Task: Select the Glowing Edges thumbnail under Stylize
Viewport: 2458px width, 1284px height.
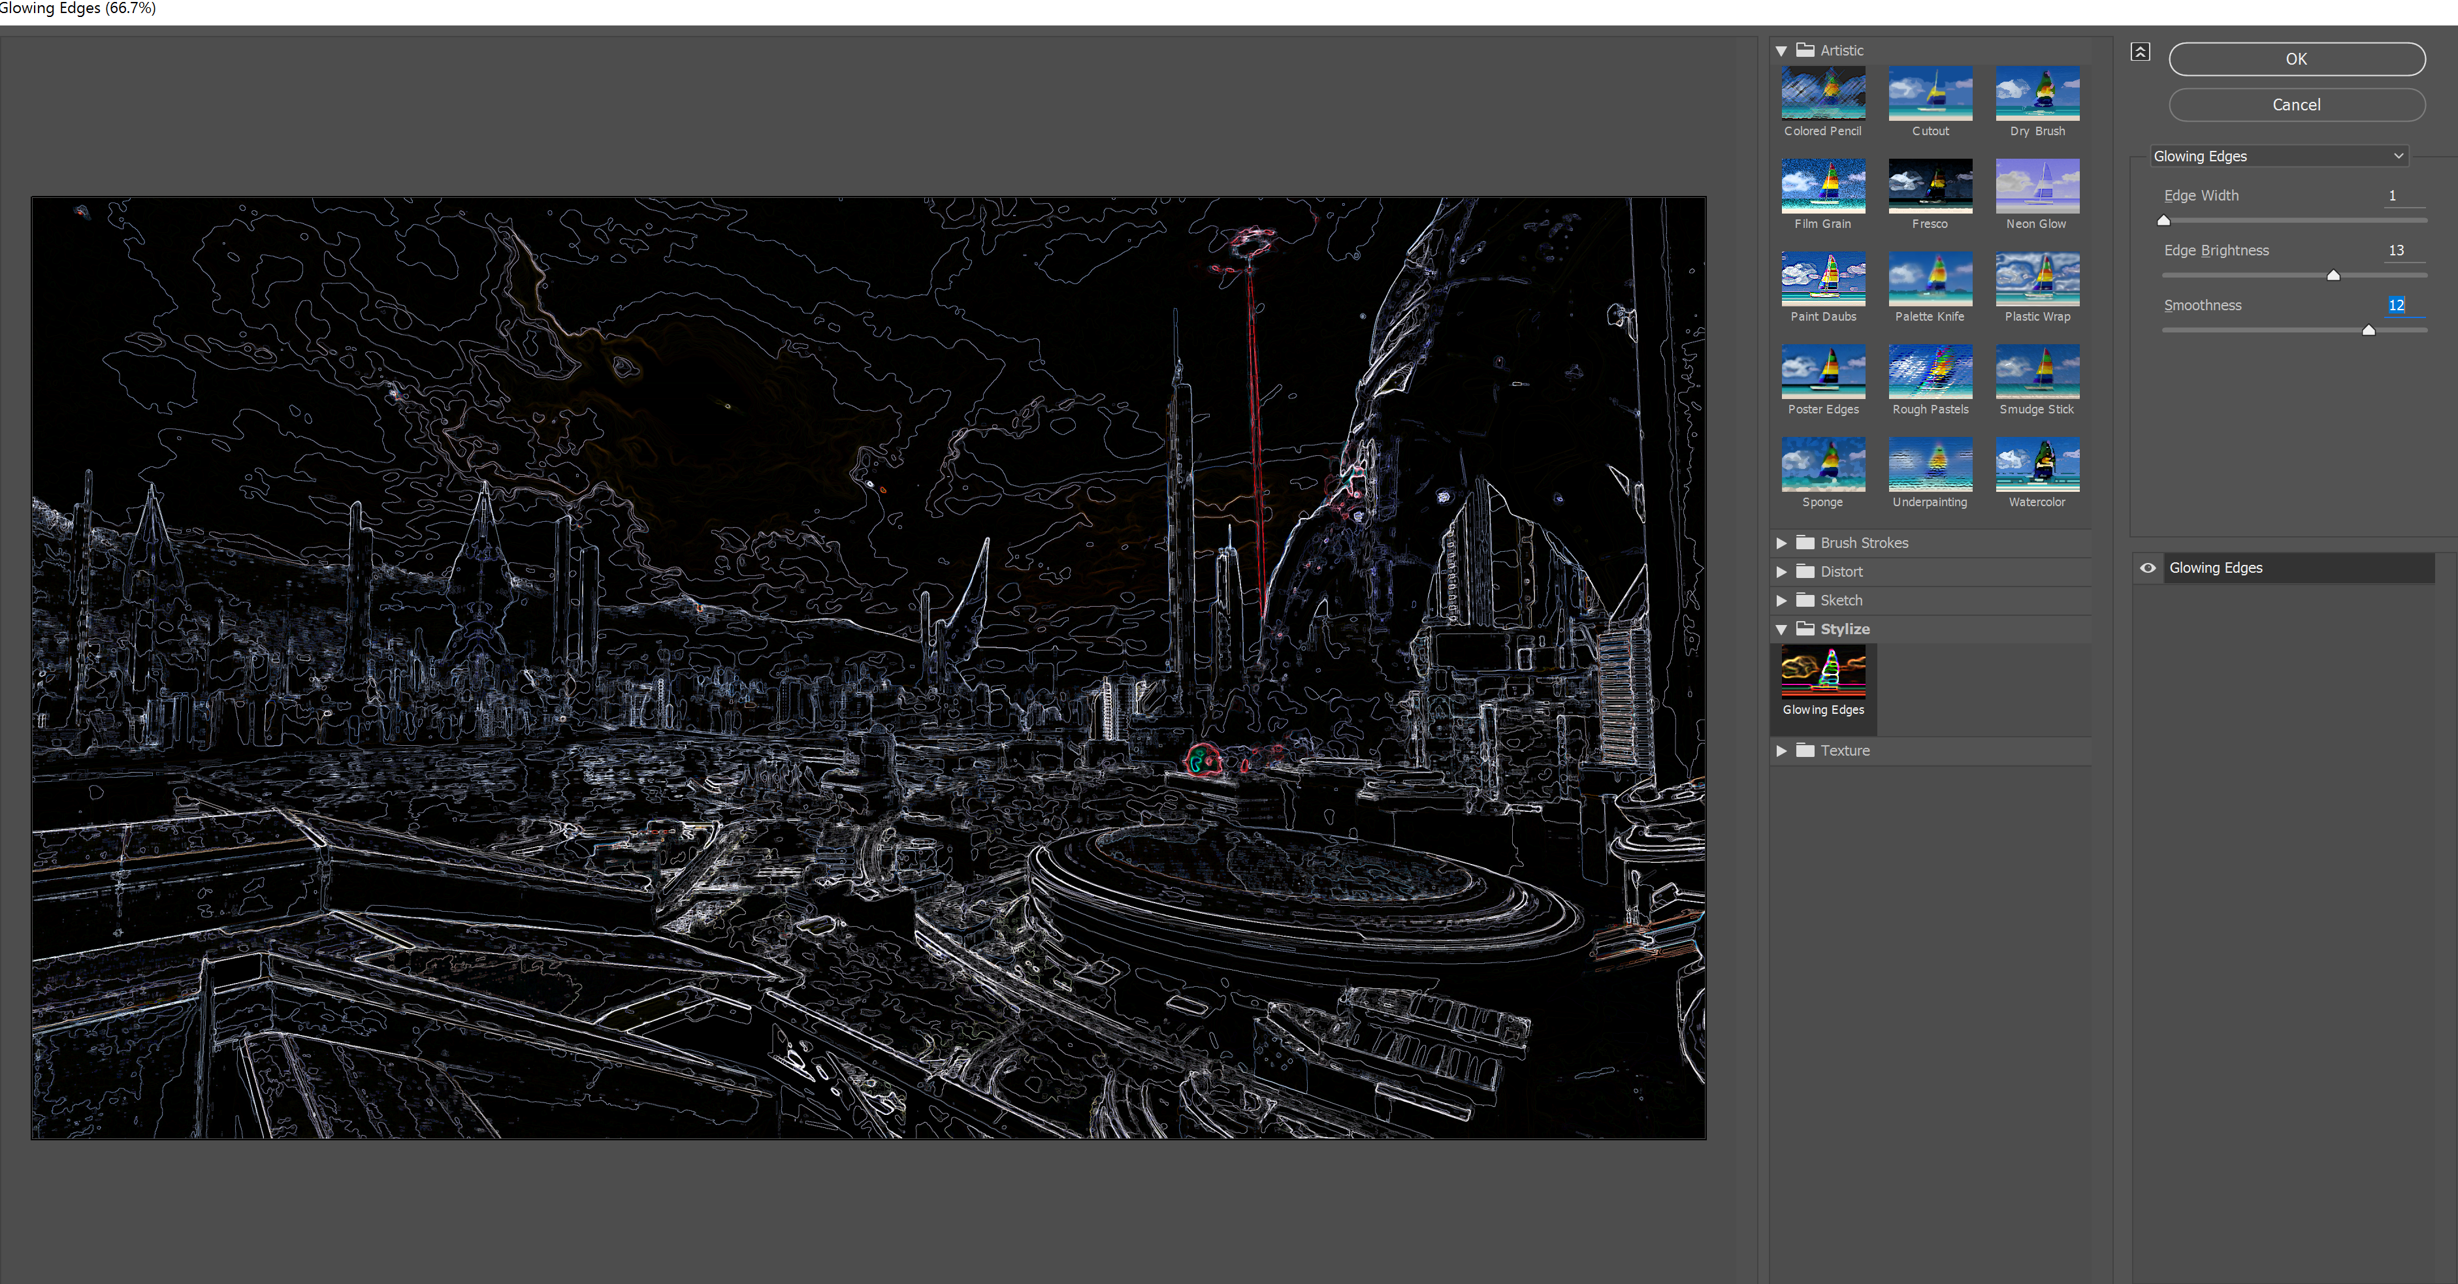Action: click(1822, 673)
